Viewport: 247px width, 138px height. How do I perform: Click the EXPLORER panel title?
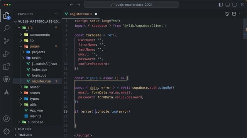click(26, 14)
